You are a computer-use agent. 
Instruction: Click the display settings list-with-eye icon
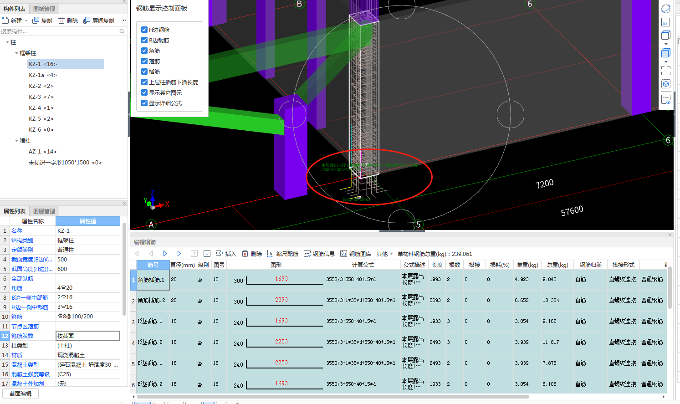[x=666, y=99]
